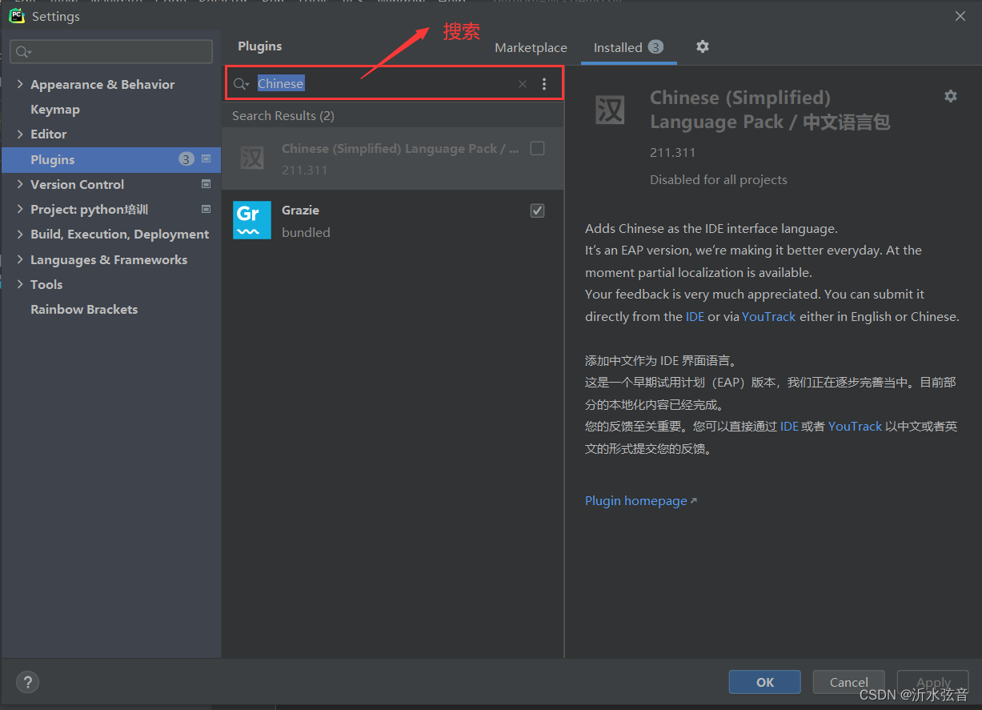Click the 'bundled' label under Grazie
Viewport: 982px width, 710px height.
[306, 233]
